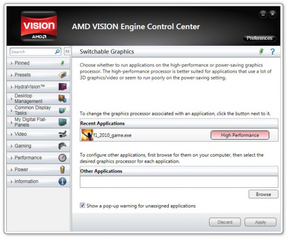
Task: Click the Video camera icon in sidebar
Action: 62,134
